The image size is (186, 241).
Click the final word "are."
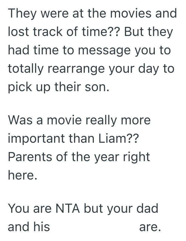(x=149, y=227)
